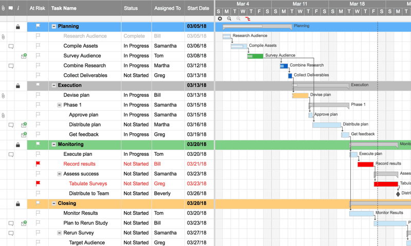Screen dimensions: 411x246
Task: Open attachment paperclip on Research Audience row
Action: (3, 36)
